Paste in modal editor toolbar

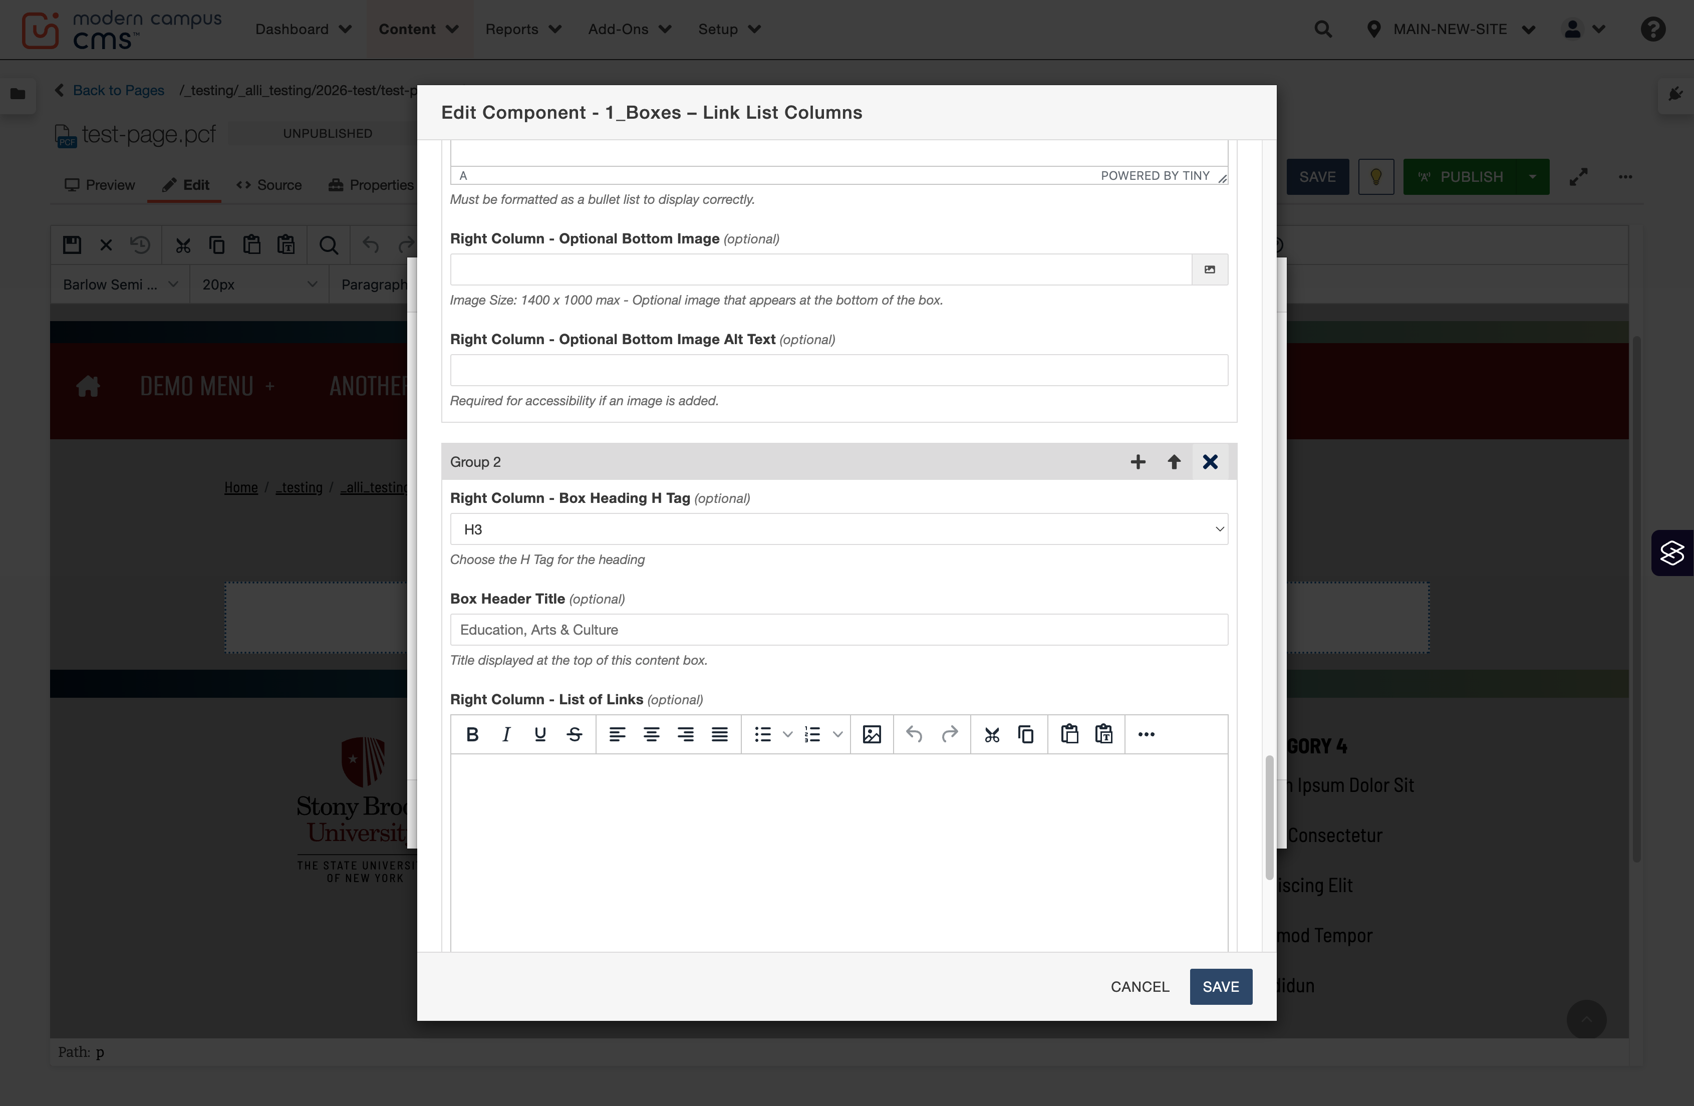(1069, 734)
